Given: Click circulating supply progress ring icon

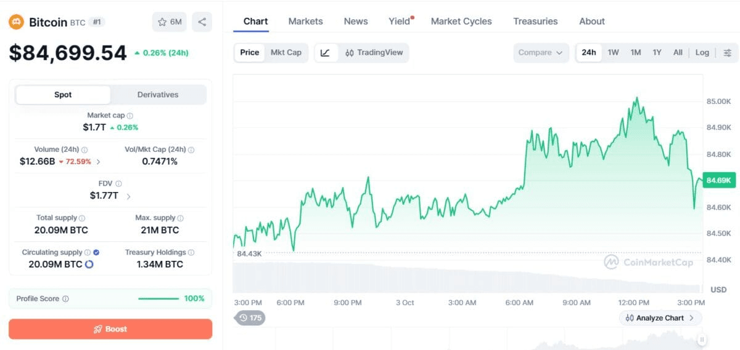Looking at the screenshot, I should (x=89, y=264).
